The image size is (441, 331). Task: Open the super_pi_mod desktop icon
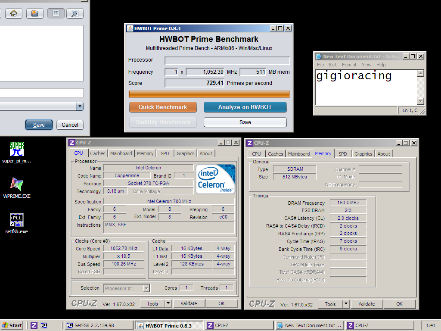point(17,153)
